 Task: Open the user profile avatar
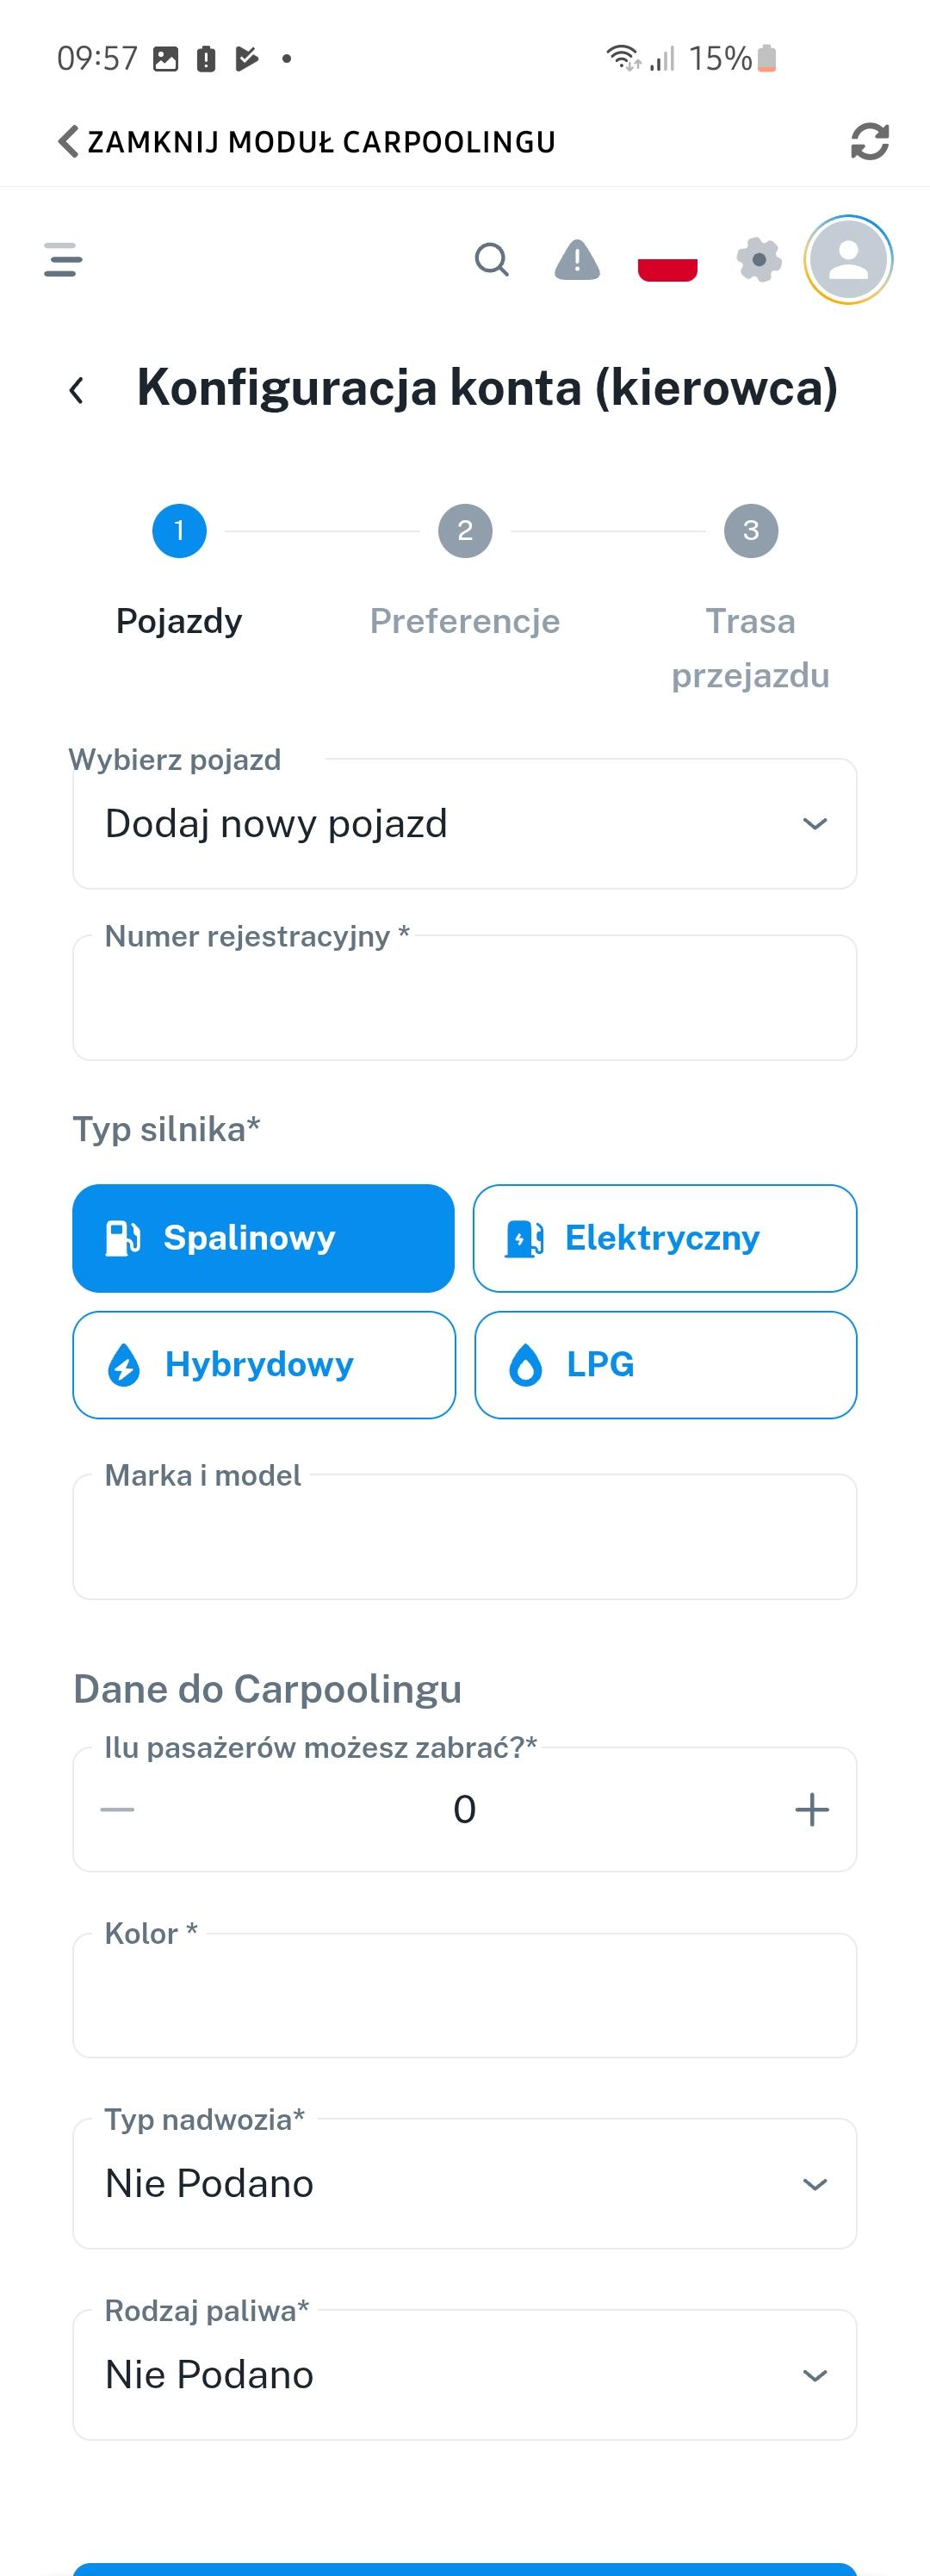coord(848,260)
